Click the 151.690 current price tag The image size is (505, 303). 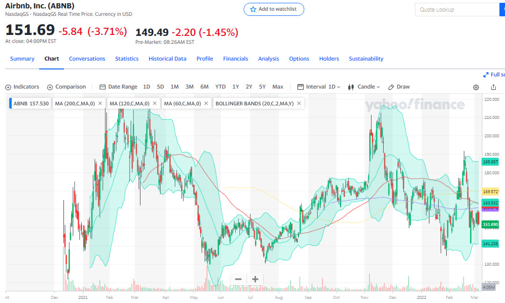pyautogui.click(x=490, y=224)
